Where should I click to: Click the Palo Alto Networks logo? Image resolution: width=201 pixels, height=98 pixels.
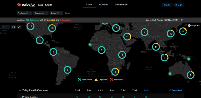(26, 5)
